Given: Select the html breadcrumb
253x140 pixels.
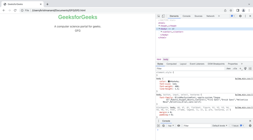Looking at the screenshot, I should point(159,59).
